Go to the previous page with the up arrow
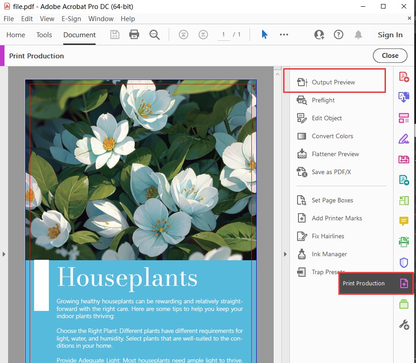The image size is (416, 363). coord(184,35)
